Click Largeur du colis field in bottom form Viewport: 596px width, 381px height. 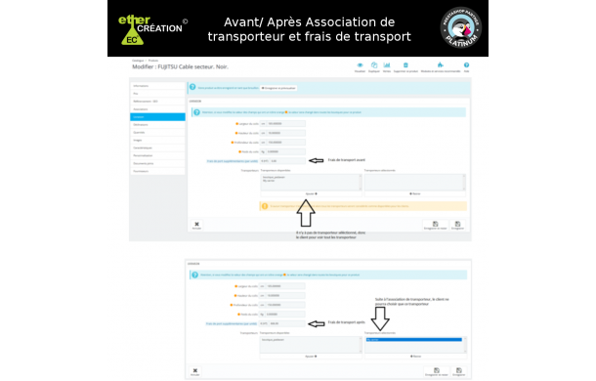point(285,286)
